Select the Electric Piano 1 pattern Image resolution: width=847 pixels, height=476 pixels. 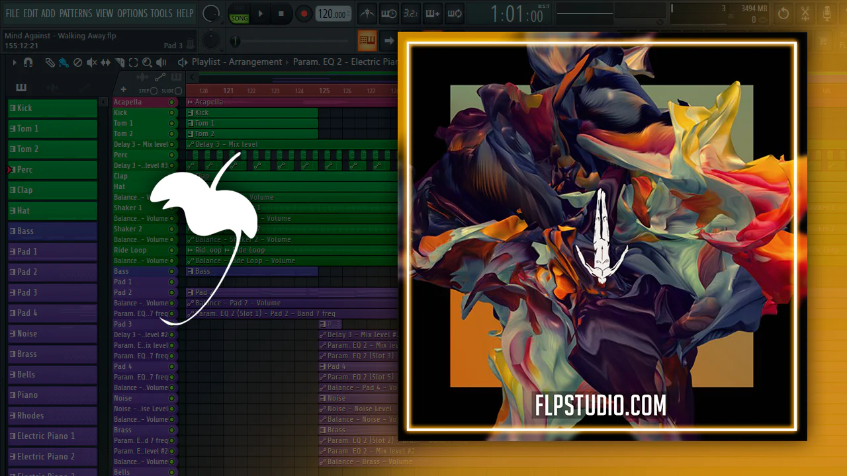[52, 436]
